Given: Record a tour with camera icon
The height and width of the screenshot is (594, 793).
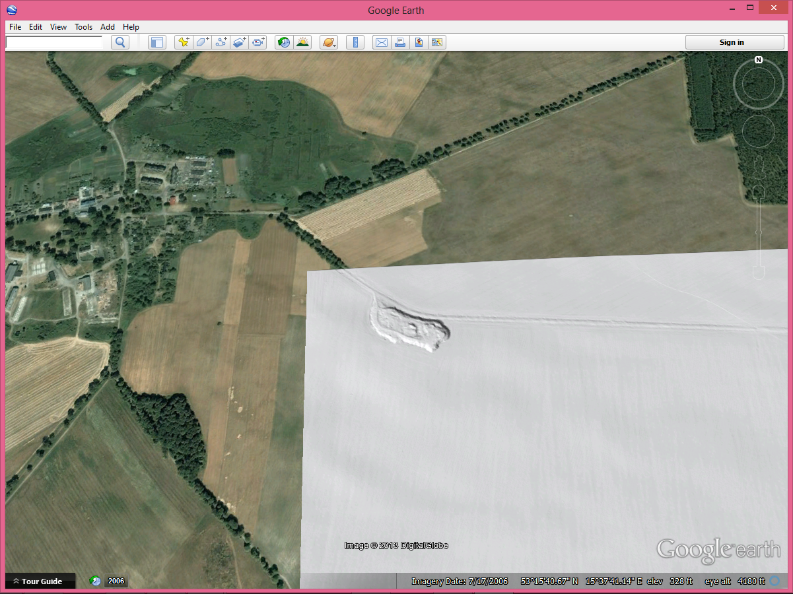Looking at the screenshot, I should [258, 42].
